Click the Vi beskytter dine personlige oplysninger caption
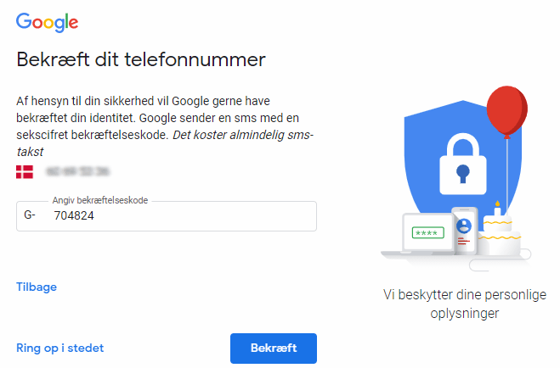Image resolution: width=560 pixels, height=368 pixels. tap(463, 304)
